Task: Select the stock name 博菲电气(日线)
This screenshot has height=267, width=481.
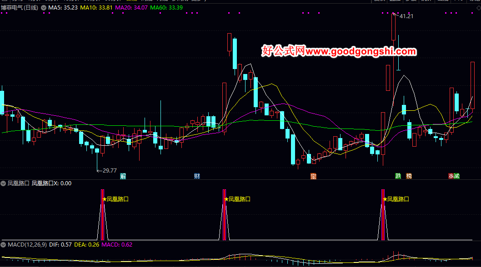Action: coord(20,8)
